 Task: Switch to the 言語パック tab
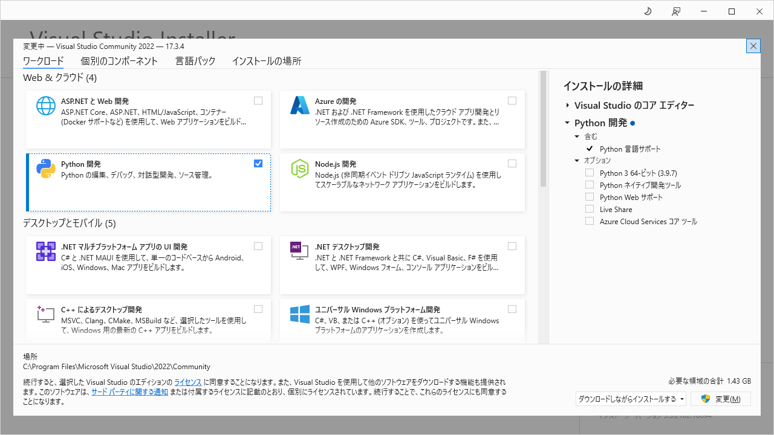tap(195, 61)
